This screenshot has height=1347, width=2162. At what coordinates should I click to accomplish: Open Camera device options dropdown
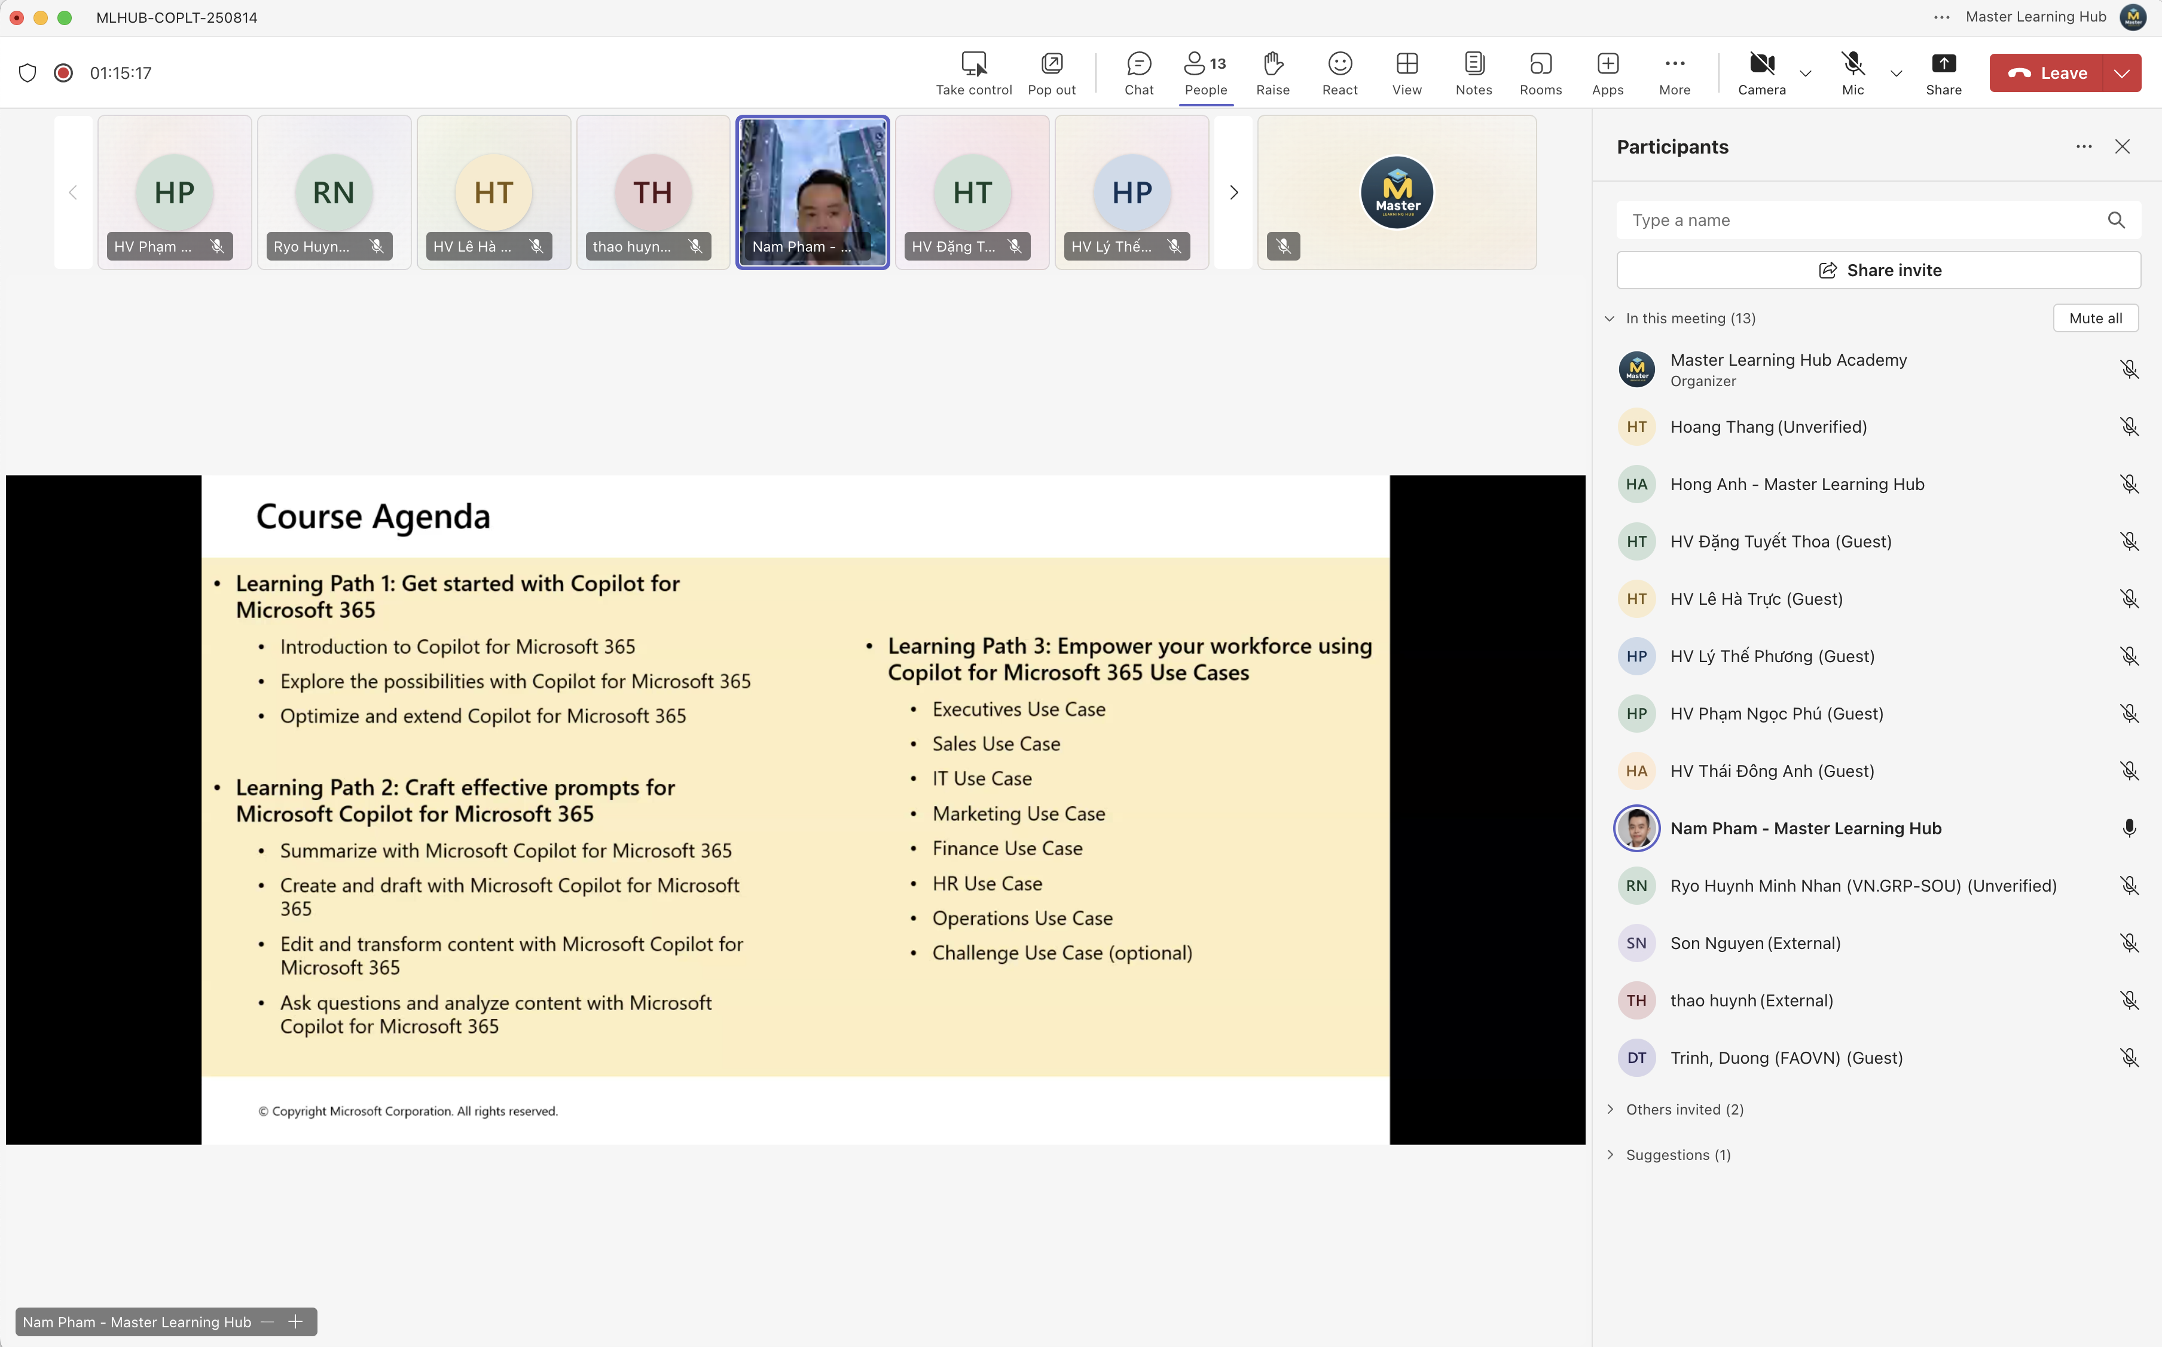1806,73
